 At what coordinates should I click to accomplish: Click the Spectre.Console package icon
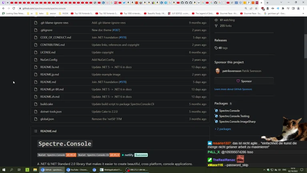tap(216, 111)
